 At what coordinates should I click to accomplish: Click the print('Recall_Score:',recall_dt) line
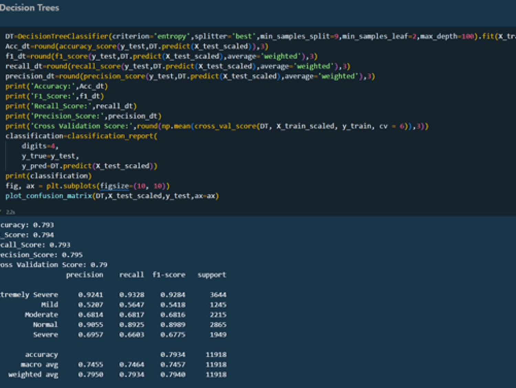point(71,106)
